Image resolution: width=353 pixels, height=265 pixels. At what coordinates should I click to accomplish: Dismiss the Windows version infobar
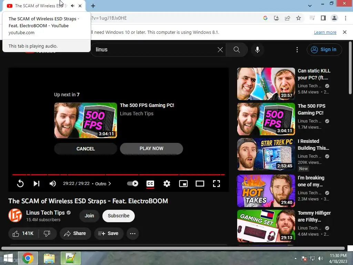coord(345,32)
